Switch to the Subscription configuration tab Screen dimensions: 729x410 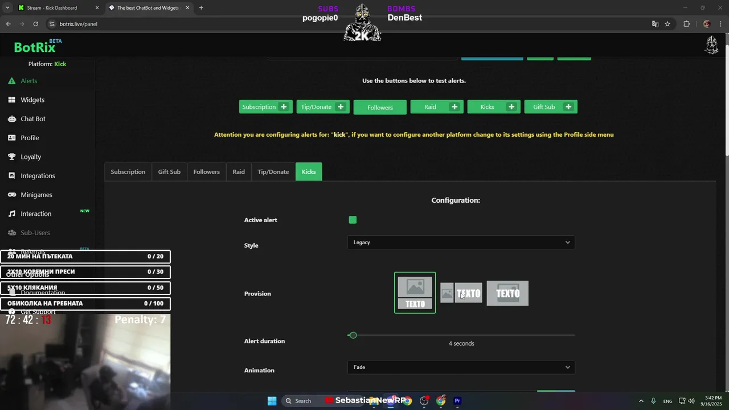coord(128,171)
